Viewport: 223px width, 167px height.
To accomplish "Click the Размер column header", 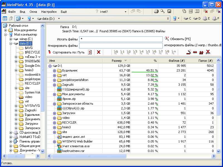I will [116, 61].
